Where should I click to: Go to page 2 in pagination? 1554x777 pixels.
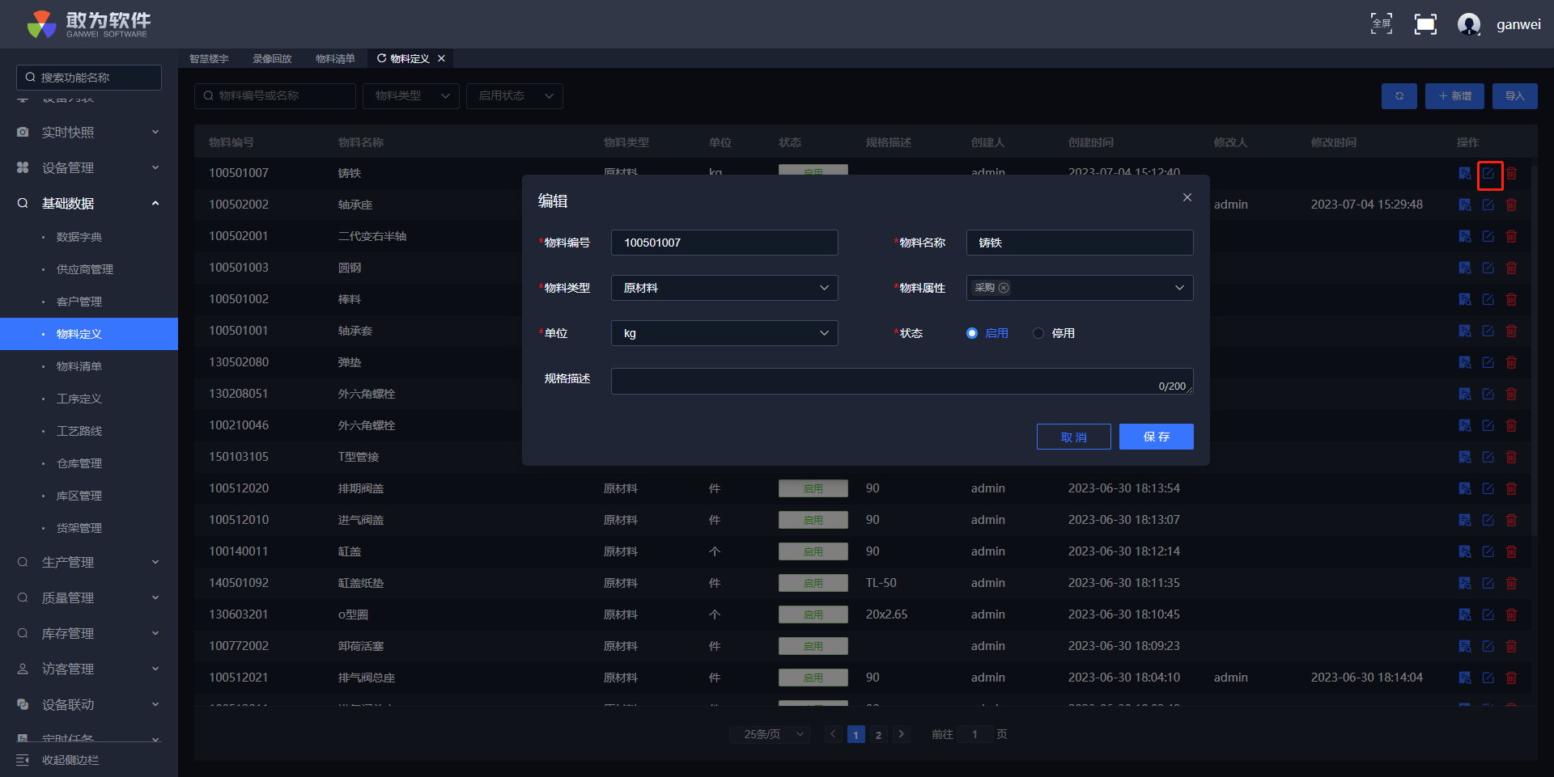coord(878,735)
